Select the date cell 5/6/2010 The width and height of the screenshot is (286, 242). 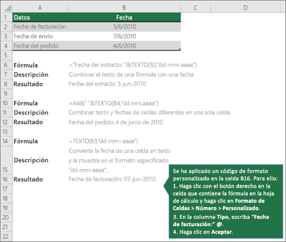click(124, 27)
